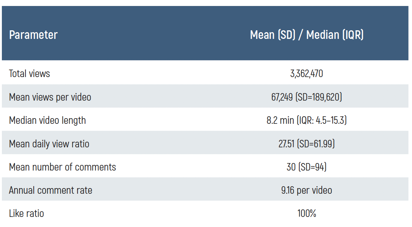Select the Mean (SD) / Median (IQR) header
This screenshot has width=412, height=227.
[x=306, y=35]
